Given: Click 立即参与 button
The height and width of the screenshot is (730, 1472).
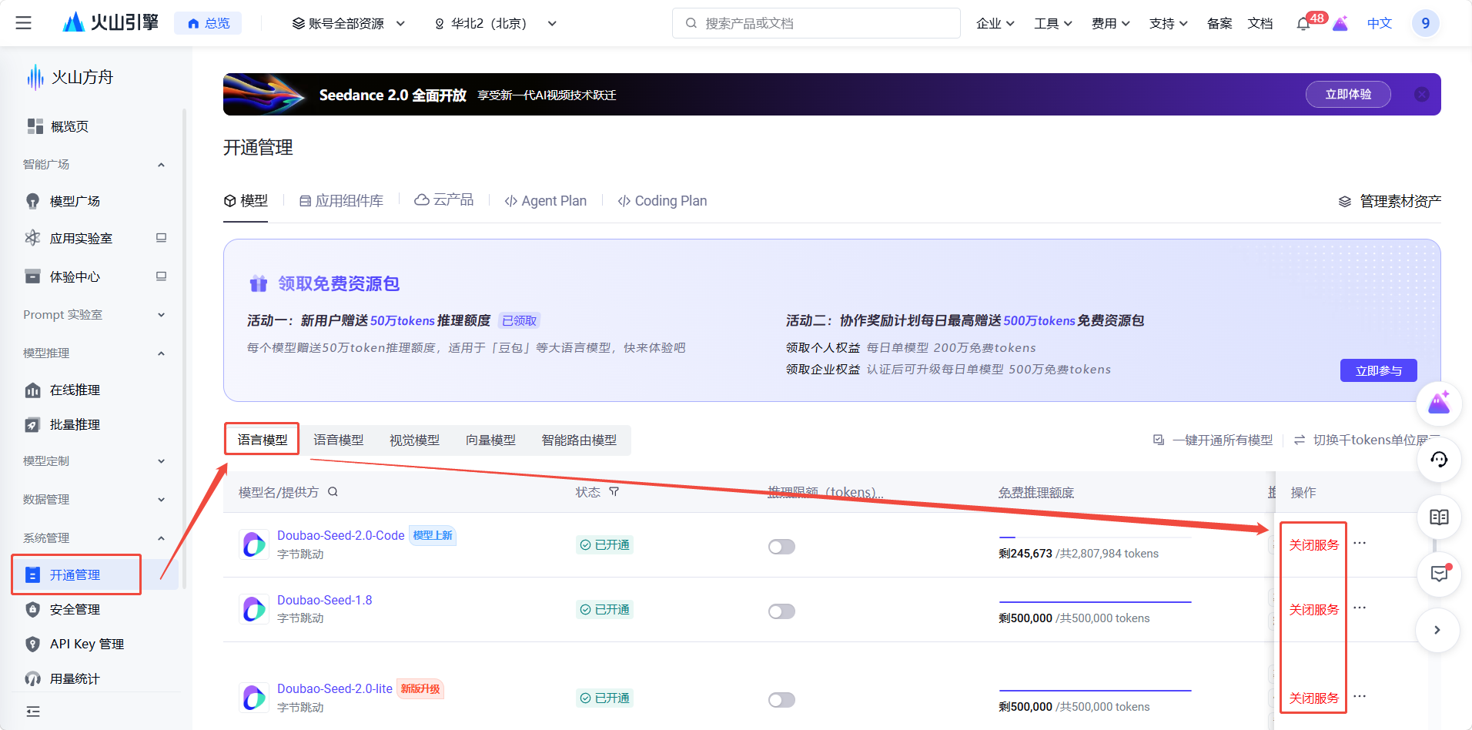Looking at the screenshot, I should (1379, 370).
